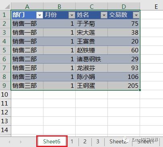Screen dimensions: 163x147
Task: Select column A header
Action: pos(27,6)
